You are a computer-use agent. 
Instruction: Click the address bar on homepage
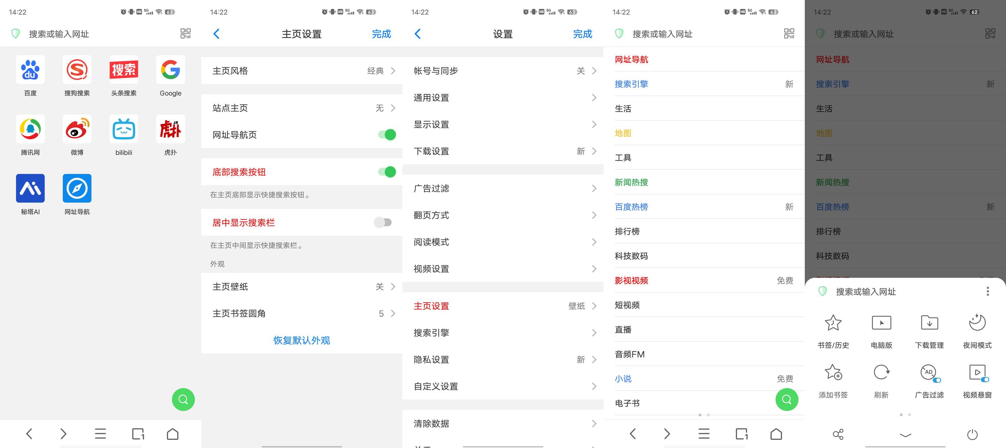100,34
